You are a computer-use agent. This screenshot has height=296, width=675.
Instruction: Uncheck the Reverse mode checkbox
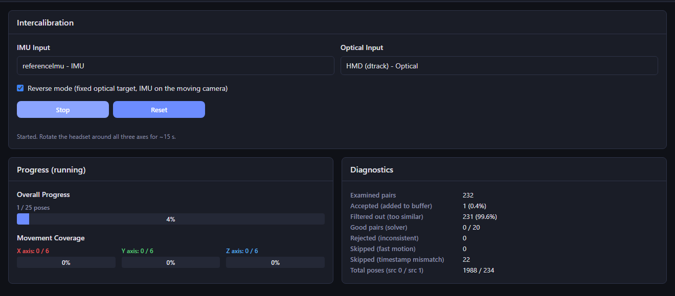[20, 88]
